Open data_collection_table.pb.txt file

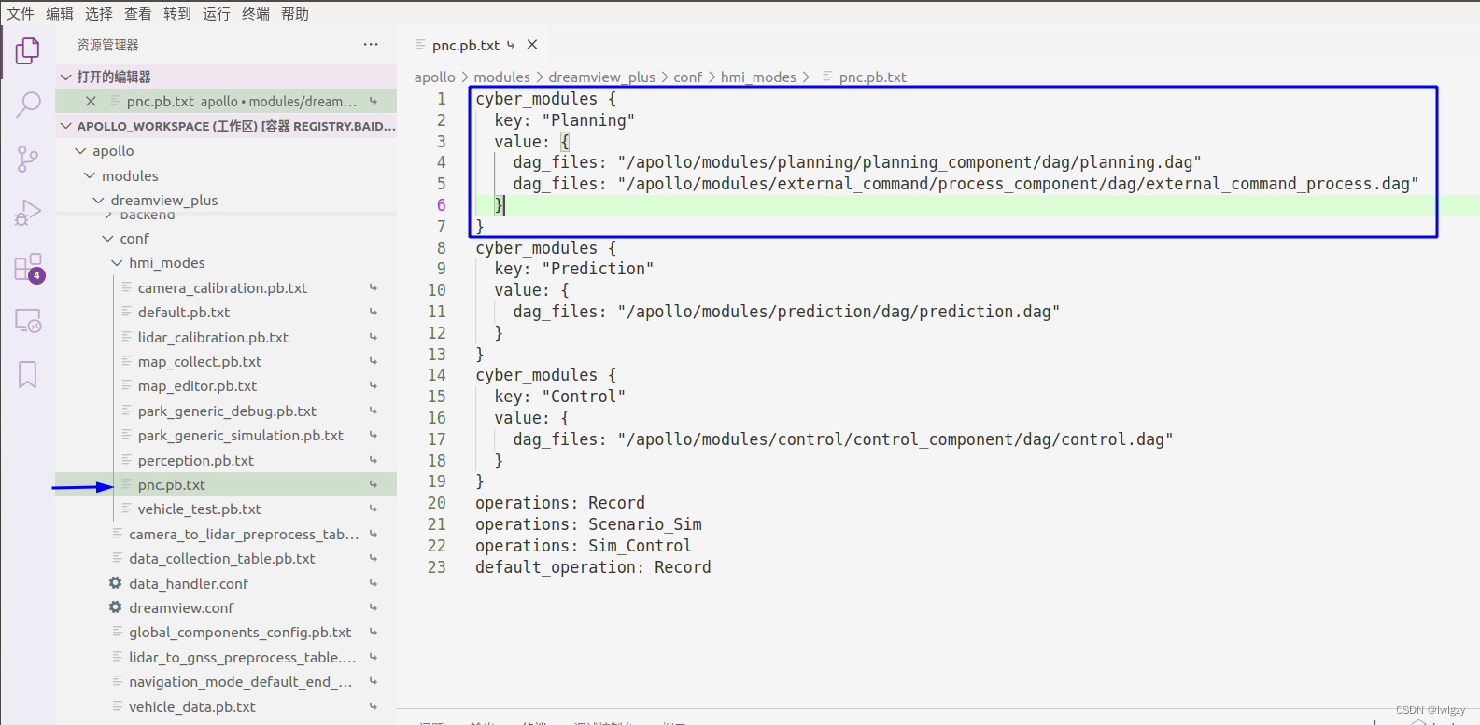[222, 559]
